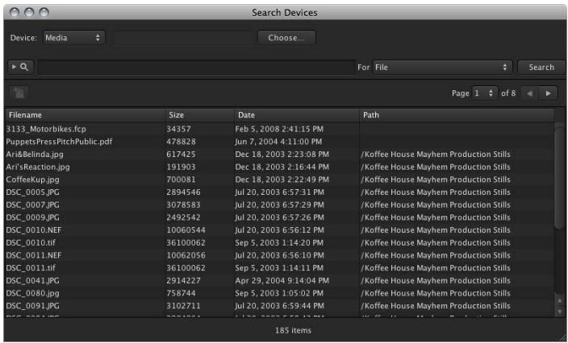Click the size value 2914227
568x343 pixels.
(183, 281)
